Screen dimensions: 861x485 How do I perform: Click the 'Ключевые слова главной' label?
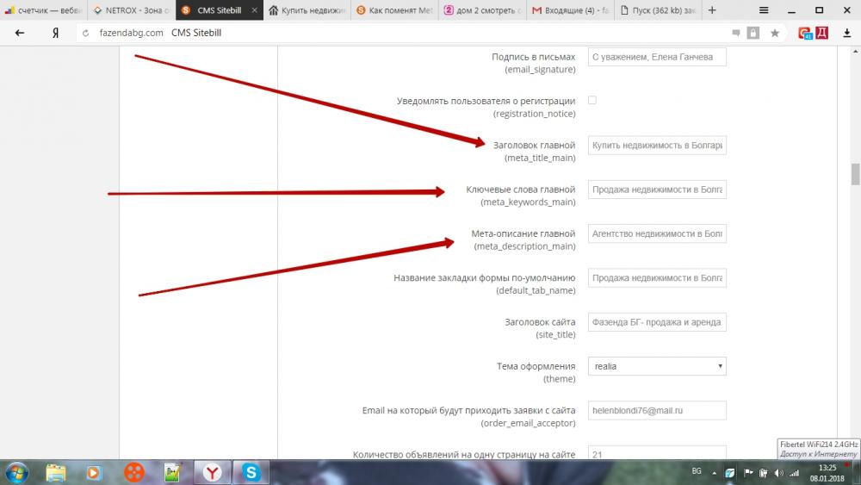[521, 190]
